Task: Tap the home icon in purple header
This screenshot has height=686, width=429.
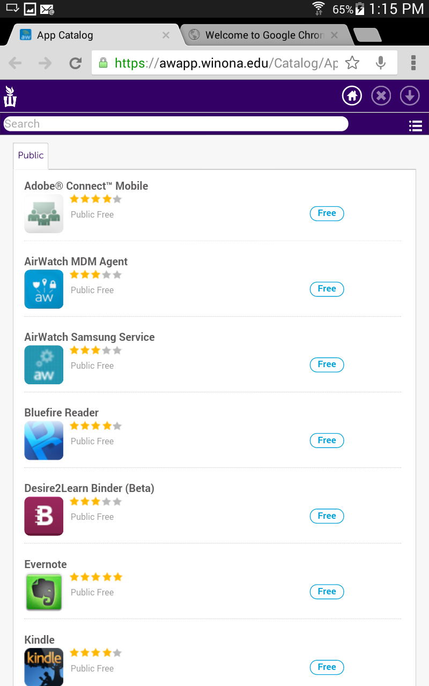Action: (x=352, y=96)
